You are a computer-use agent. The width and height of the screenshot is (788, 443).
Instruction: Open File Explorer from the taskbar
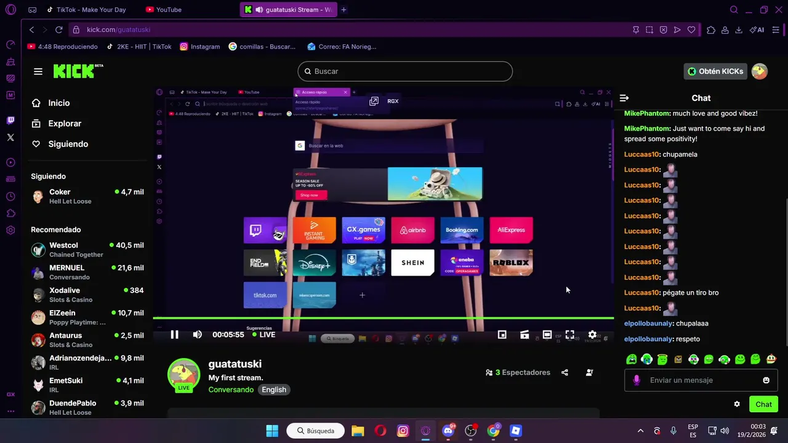[358, 431]
